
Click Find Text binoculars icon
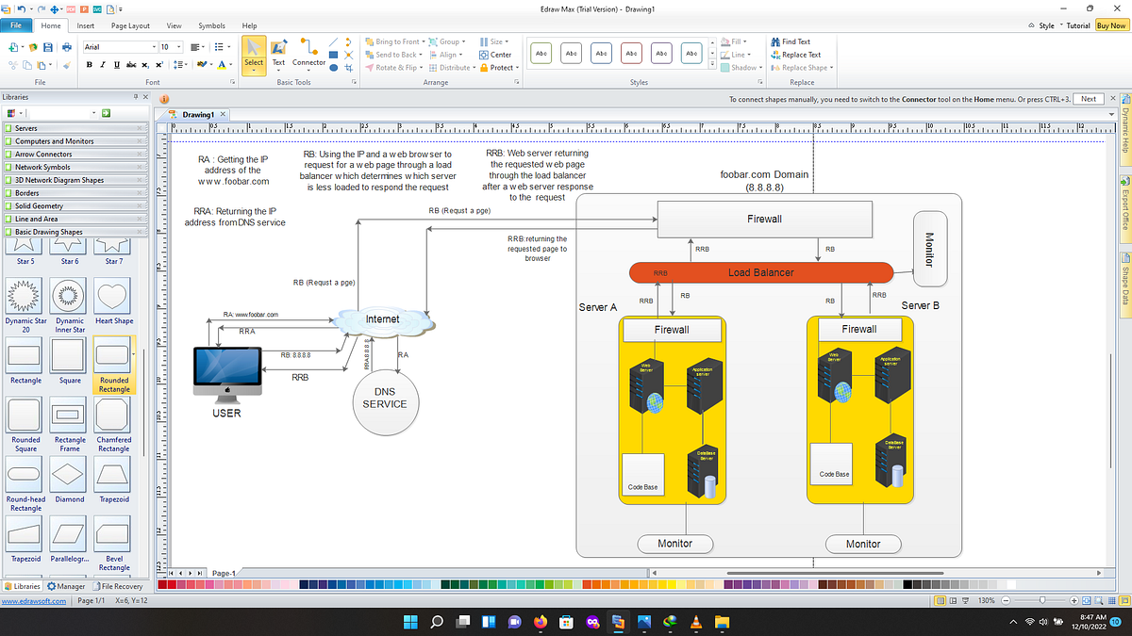pos(775,41)
